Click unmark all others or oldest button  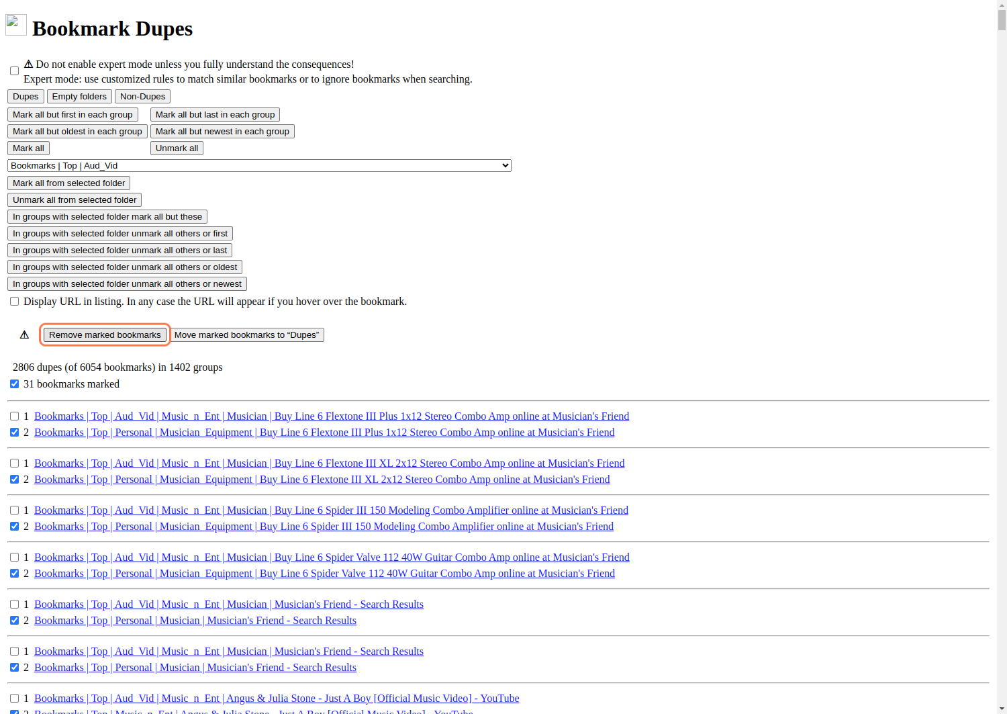pyautogui.click(x=125, y=267)
